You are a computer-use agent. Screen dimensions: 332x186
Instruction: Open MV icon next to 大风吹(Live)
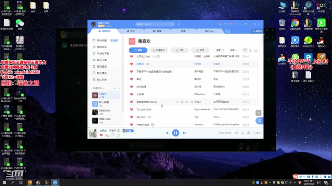pos(158,57)
